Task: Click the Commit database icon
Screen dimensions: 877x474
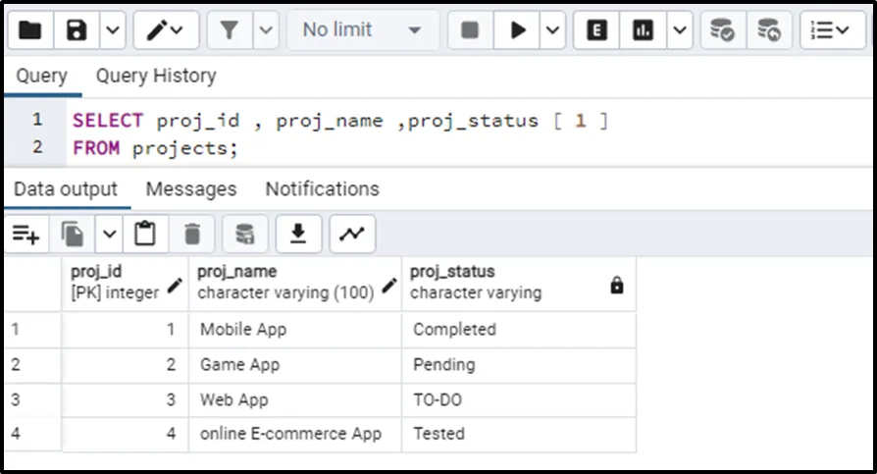Action: click(722, 30)
